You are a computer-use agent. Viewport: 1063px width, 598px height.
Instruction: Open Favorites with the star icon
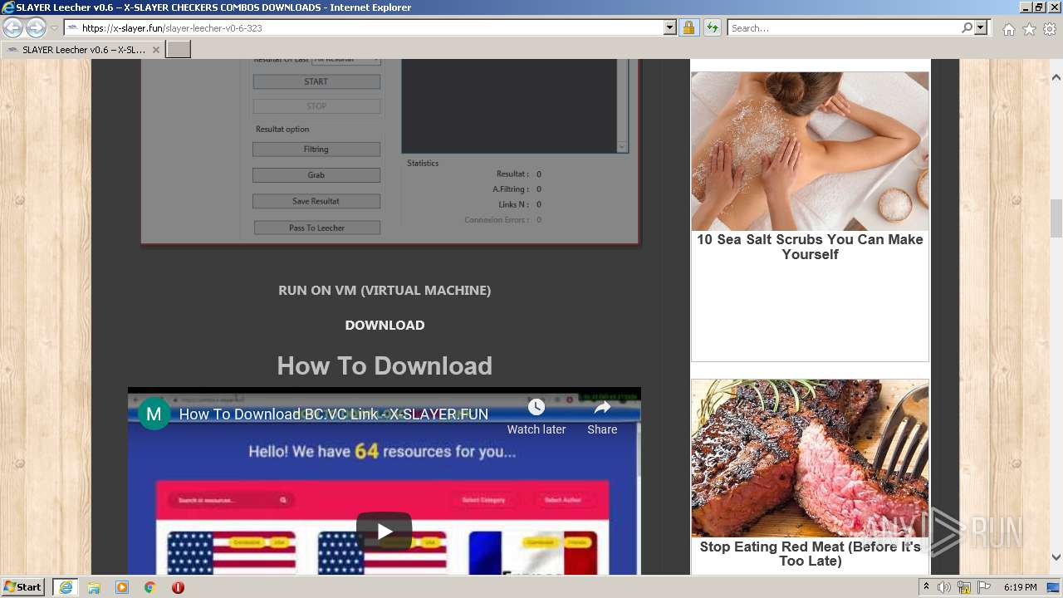coord(1029,29)
